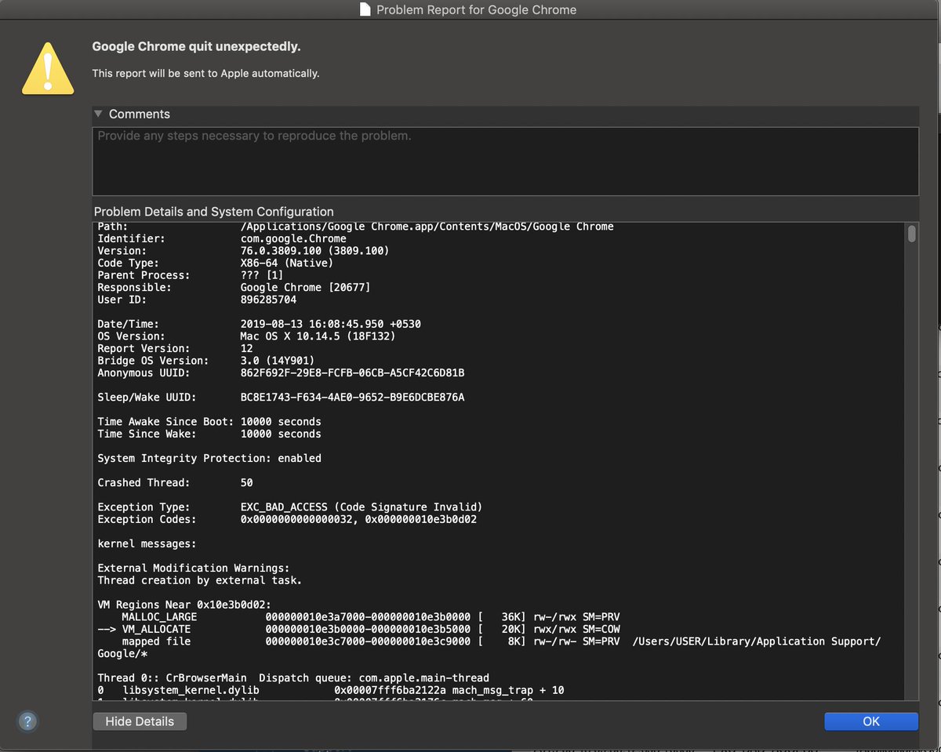The height and width of the screenshot is (752, 941).
Task: Click 'Google Chrome quit unexpectedly.' heading
Action: (x=196, y=46)
